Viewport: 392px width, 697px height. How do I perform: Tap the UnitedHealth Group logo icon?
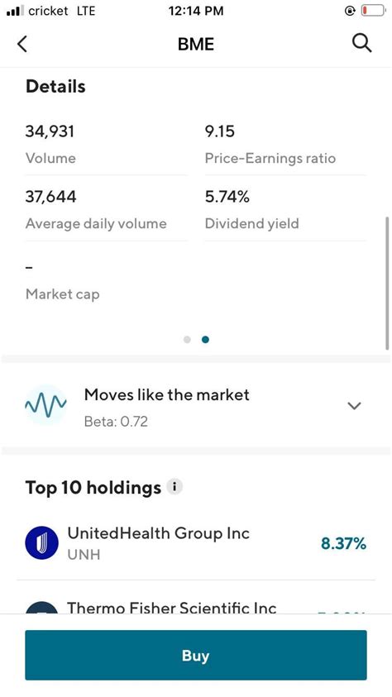[42, 542]
